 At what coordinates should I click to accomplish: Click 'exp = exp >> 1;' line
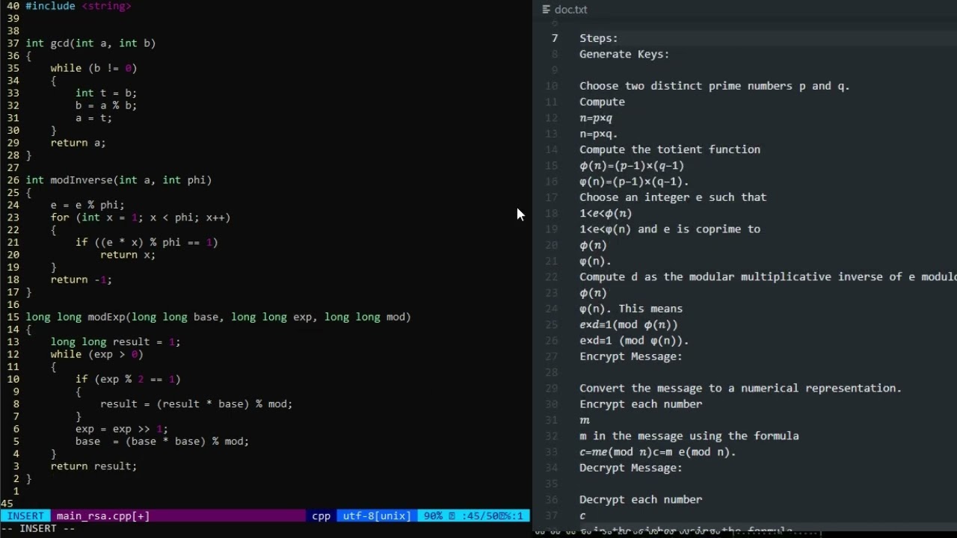[x=122, y=429]
